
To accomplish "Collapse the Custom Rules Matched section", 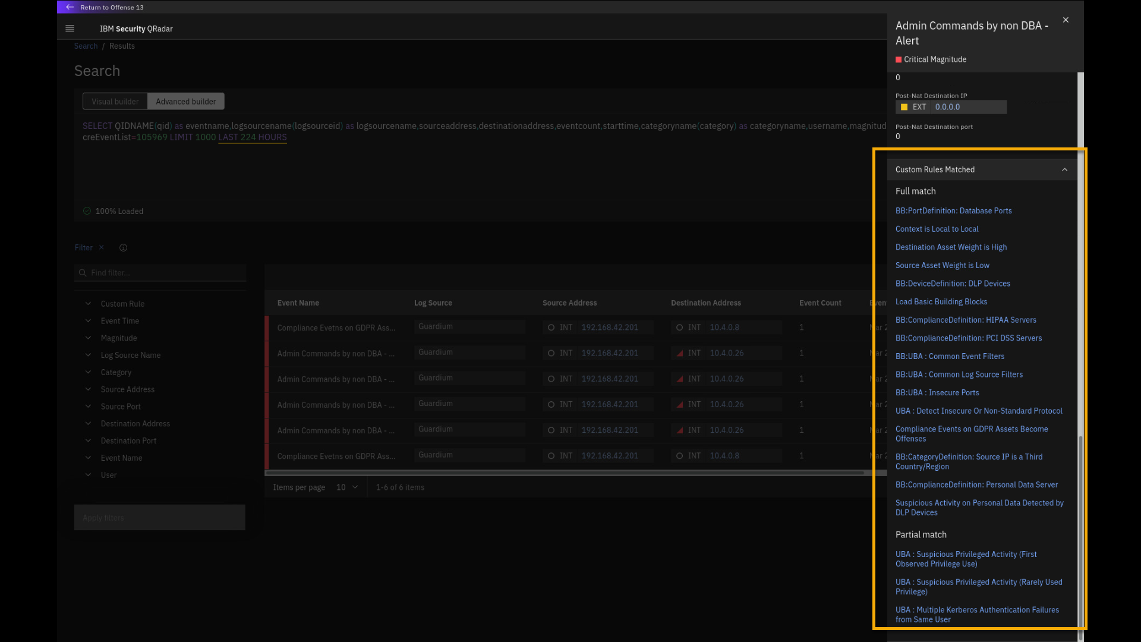I will coord(1064,170).
